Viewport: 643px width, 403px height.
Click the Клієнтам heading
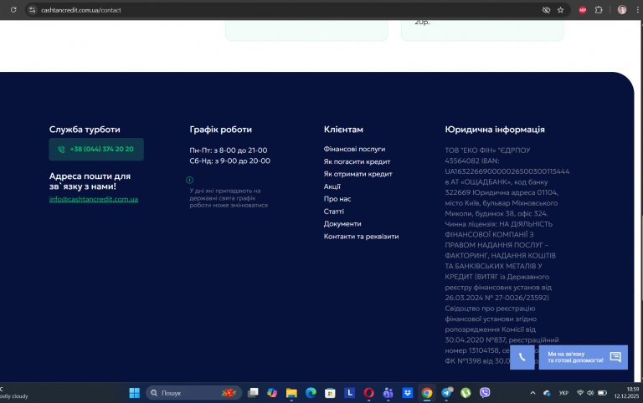(x=343, y=130)
